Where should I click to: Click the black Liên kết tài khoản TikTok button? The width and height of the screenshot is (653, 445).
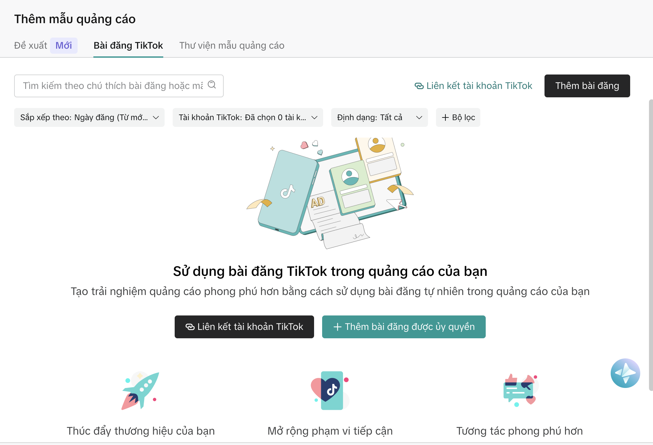244,327
